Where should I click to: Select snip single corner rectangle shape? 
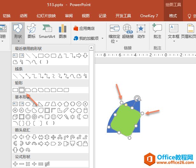pos(28,90)
